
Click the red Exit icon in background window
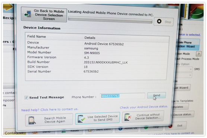click(x=170, y=126)
